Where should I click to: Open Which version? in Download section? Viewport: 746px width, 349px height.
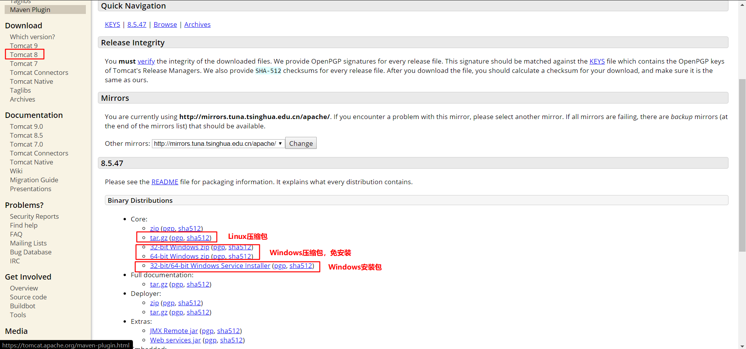[32, 37]
